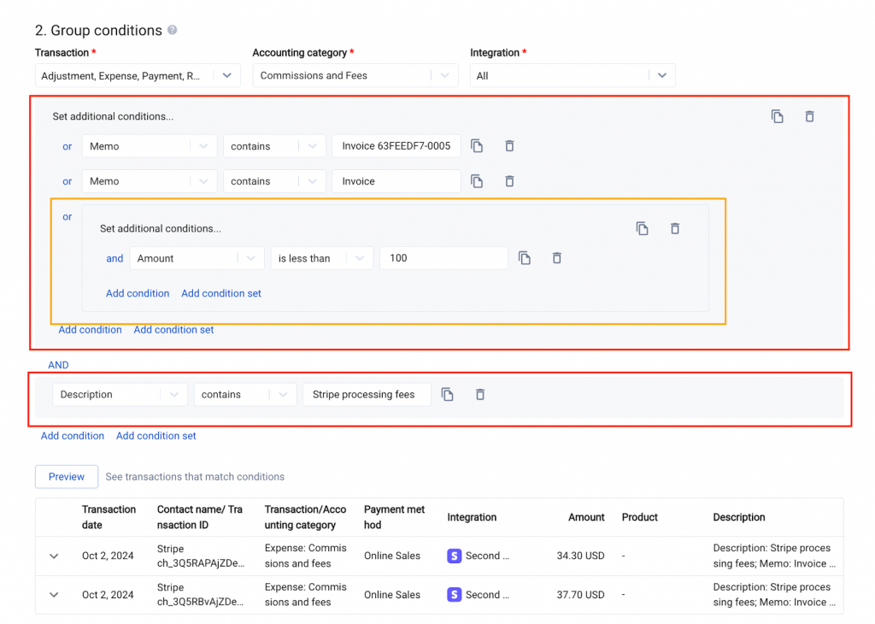
Task: Duplicate the nested inner condition set
Action: coord(642,228)
